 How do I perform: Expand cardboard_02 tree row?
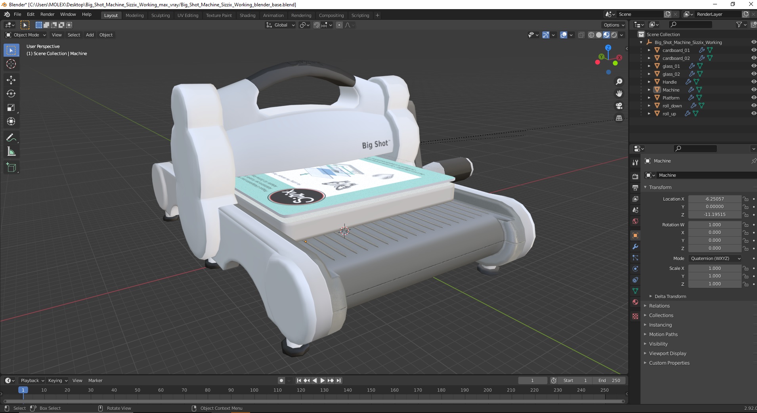649,58
